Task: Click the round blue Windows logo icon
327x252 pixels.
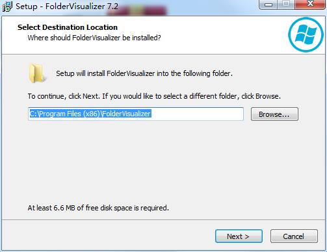Action: (306, 34)
